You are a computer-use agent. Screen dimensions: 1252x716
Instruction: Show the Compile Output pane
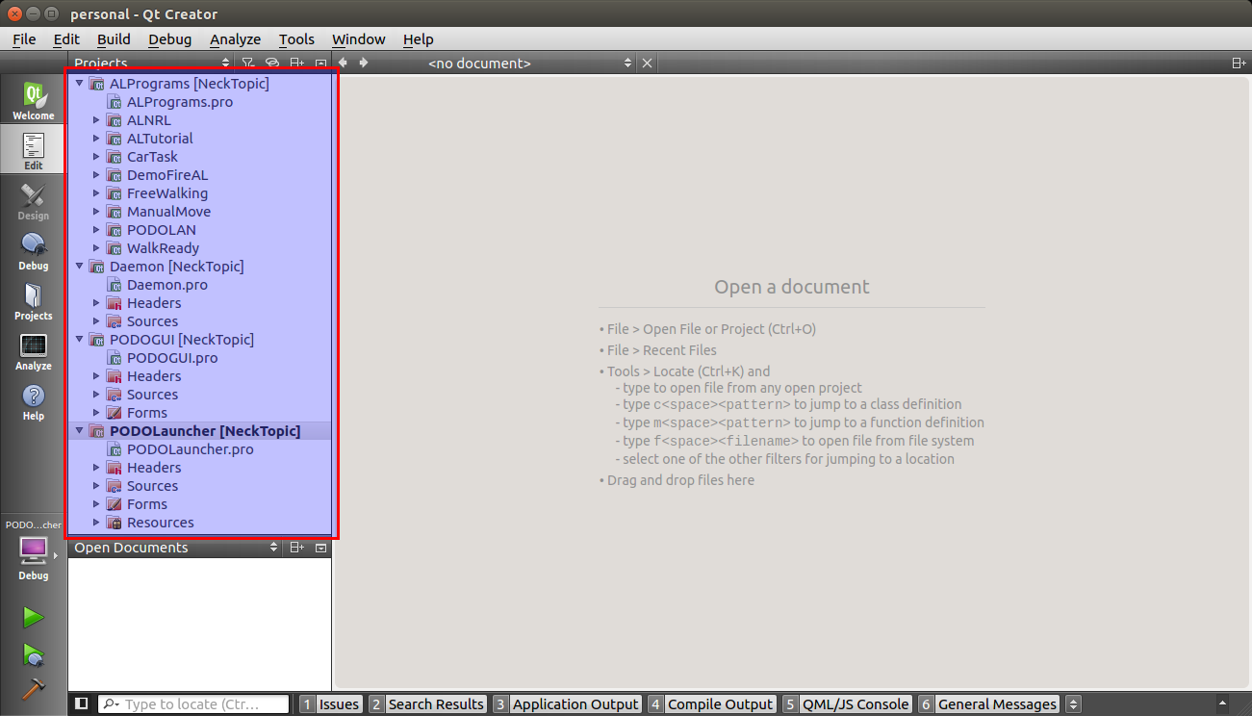click(x=711, y=704)
